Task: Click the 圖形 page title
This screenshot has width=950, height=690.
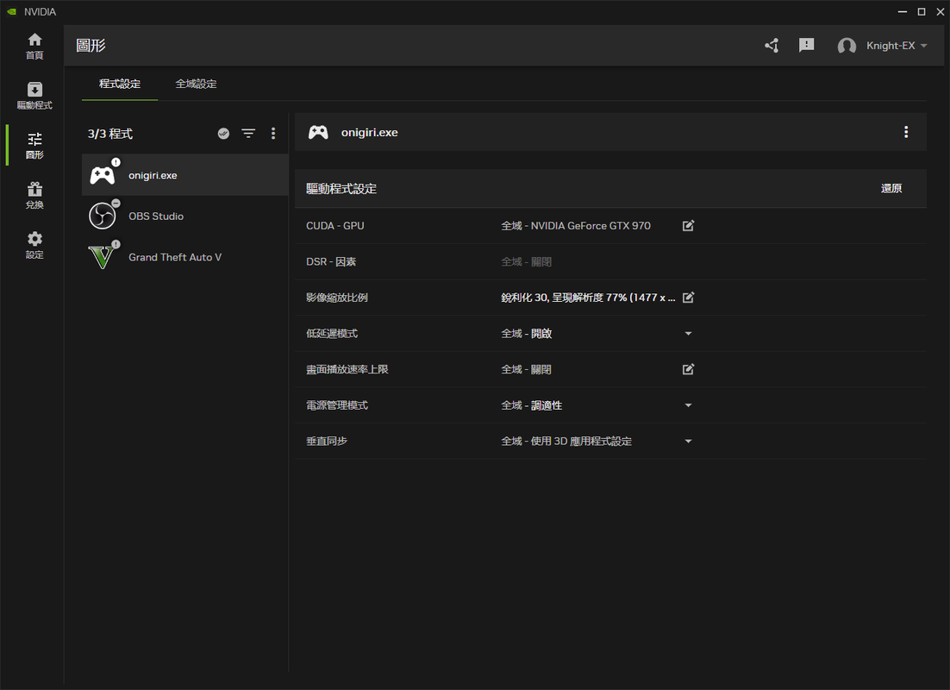Action: click(x=91, y=46)
